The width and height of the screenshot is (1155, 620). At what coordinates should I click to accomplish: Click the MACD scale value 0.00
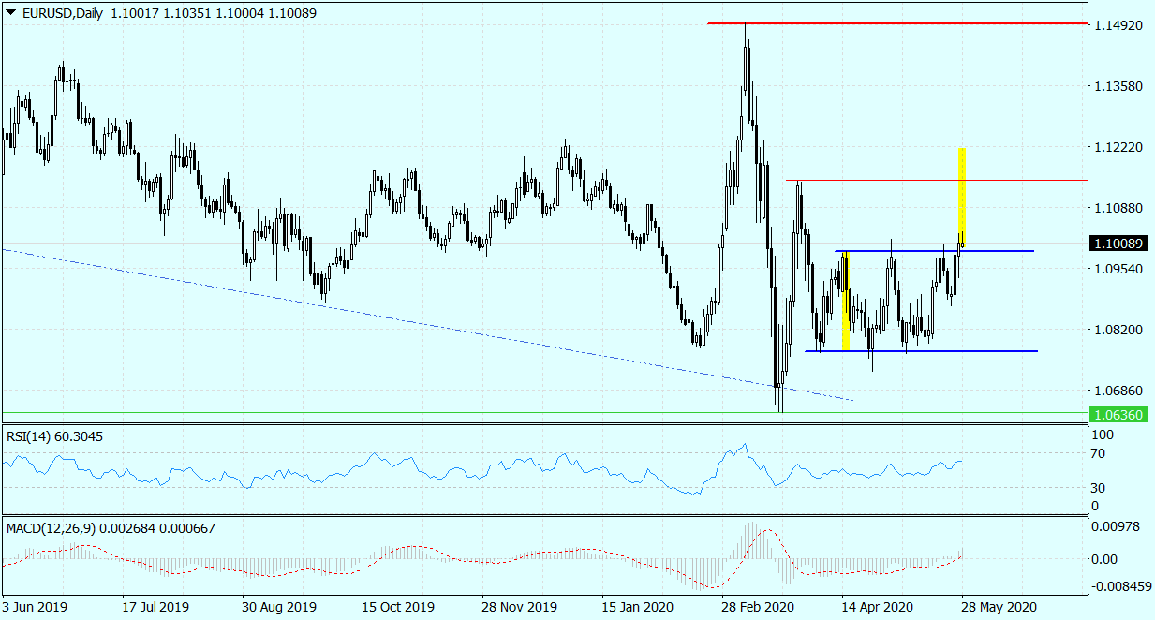1105,559
